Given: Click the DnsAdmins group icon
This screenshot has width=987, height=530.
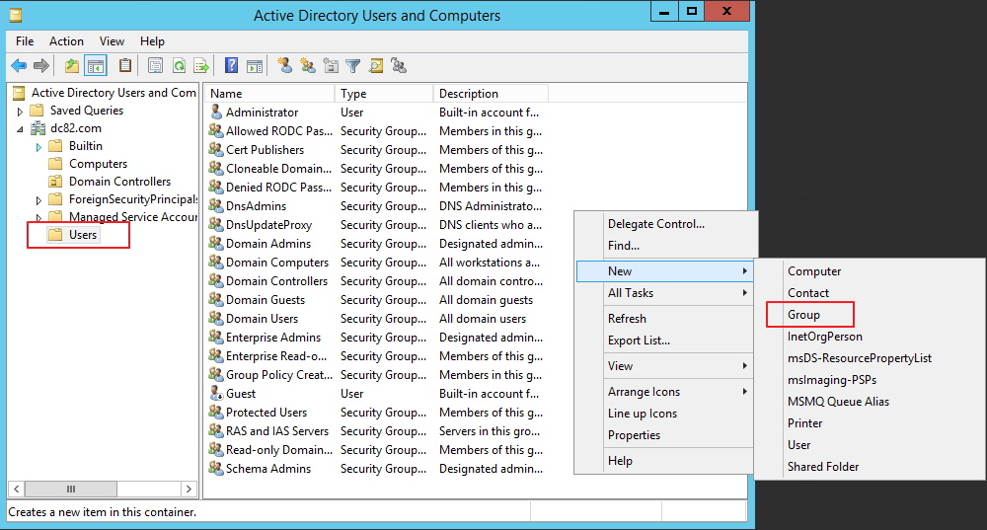Looking at the screenshot, I should [216, 206].
